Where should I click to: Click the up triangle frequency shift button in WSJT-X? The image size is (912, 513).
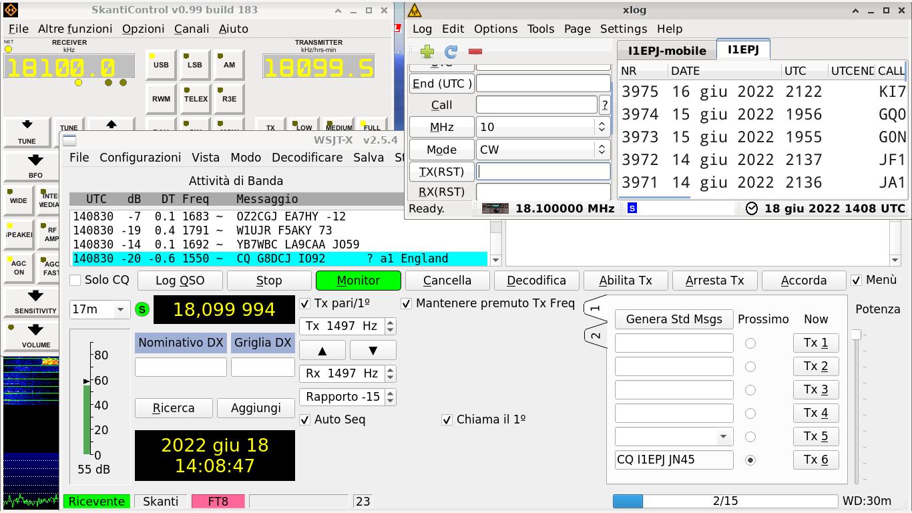point(322,350)
